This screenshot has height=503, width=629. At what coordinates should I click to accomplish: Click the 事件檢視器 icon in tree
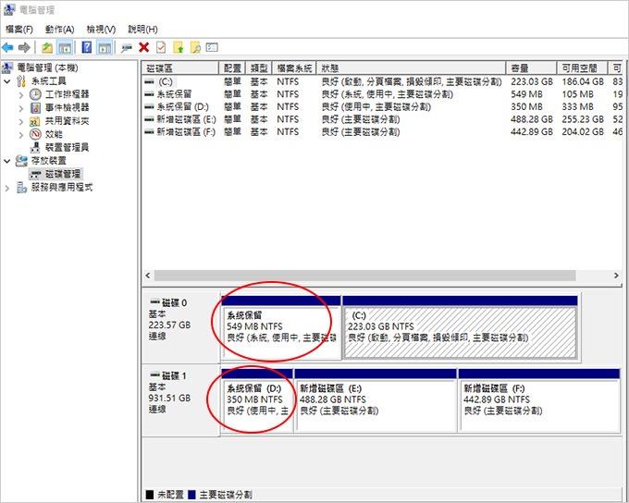click(x=35, y=108)
